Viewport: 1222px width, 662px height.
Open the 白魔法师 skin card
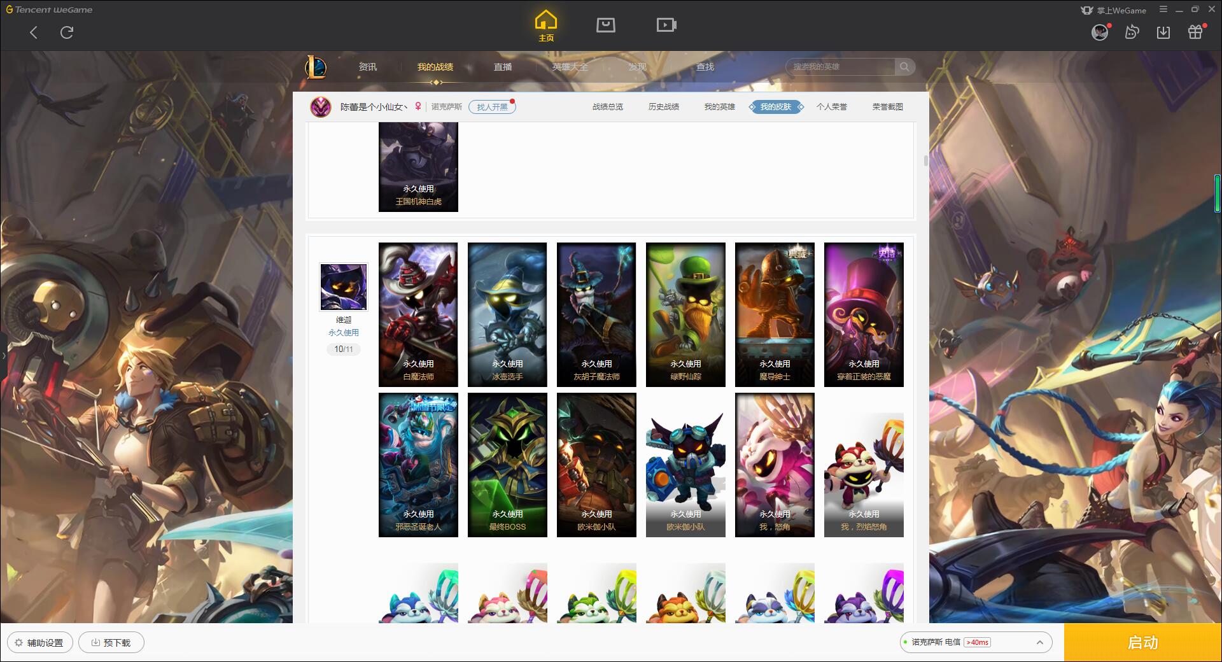[x=418, y=314]
